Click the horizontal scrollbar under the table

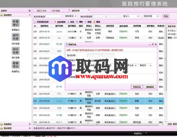pyautogui.click(x=97, y=124)
